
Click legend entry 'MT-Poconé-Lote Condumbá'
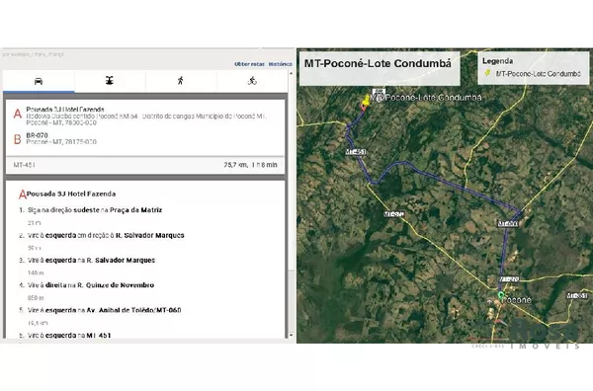click(538, 74)
